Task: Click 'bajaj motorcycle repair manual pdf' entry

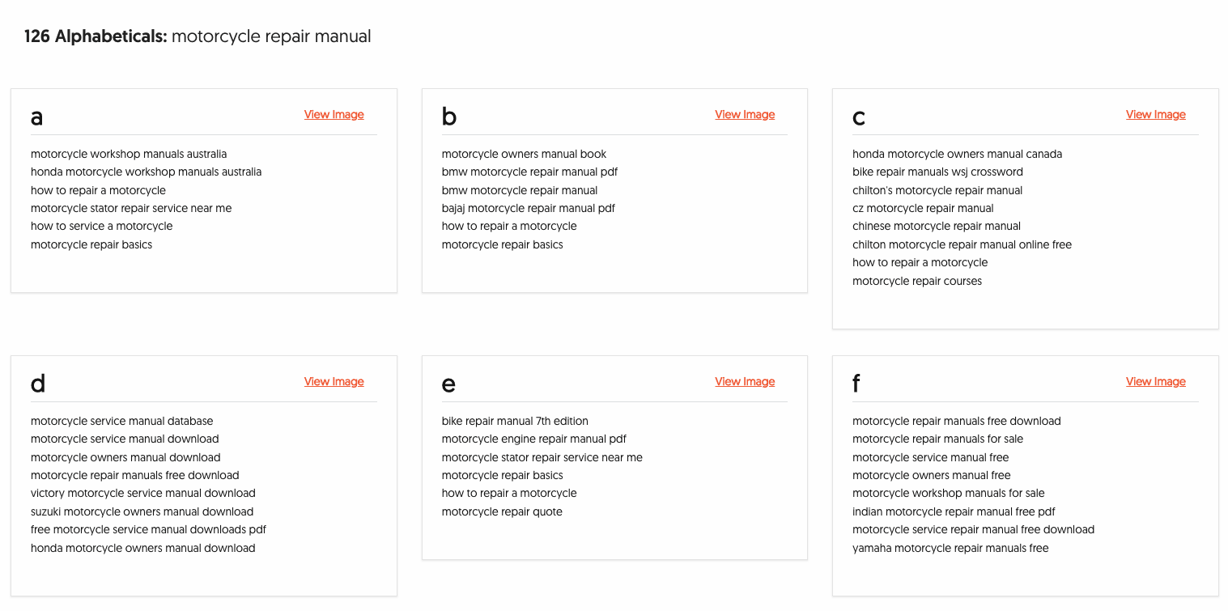Action: coord(528,208)
